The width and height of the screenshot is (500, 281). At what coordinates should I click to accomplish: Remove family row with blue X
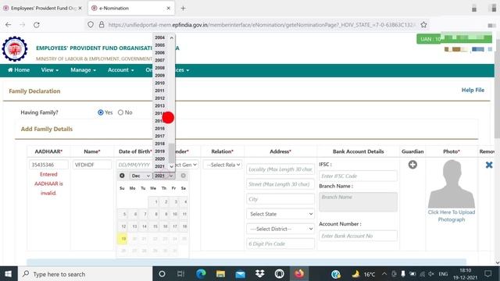click(489, 165)
